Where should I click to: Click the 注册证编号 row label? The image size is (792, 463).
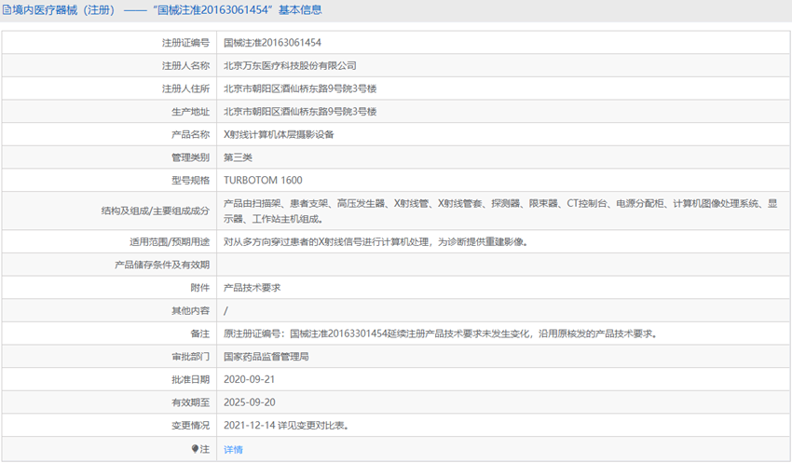pos(185,43)
